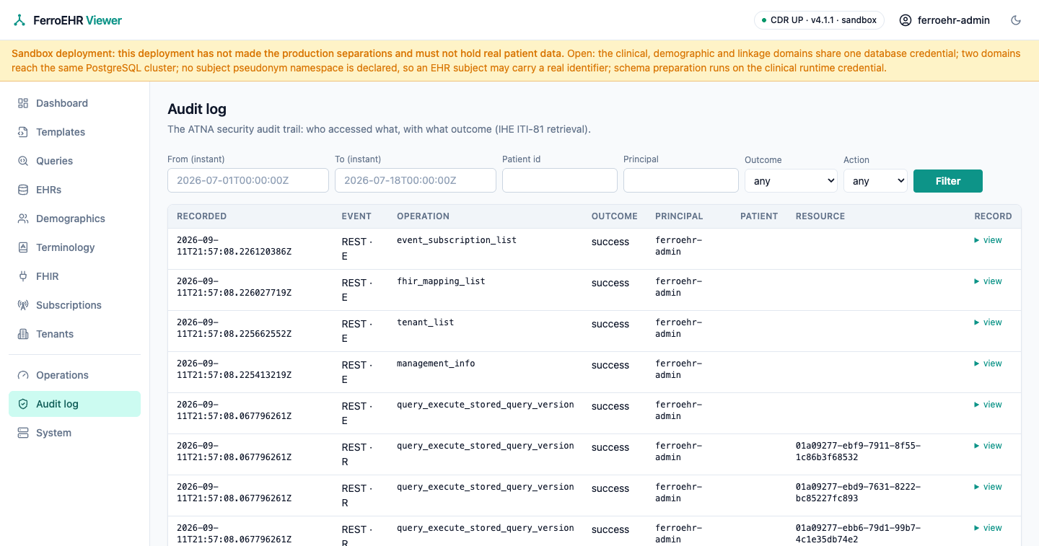The height and width of the screenshot is (546, 1039).
Task: Open the Tenants page
Action: click(x=74, y=334)
